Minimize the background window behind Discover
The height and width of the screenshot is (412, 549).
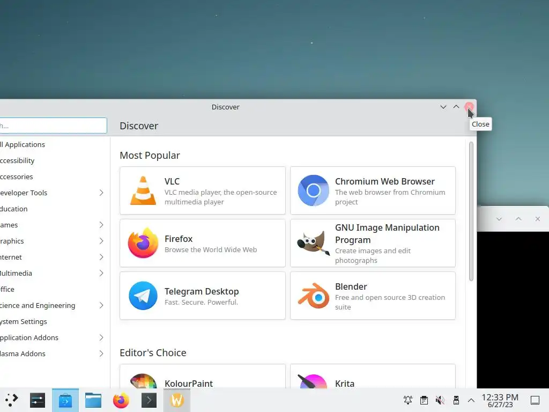pos(499,219)
